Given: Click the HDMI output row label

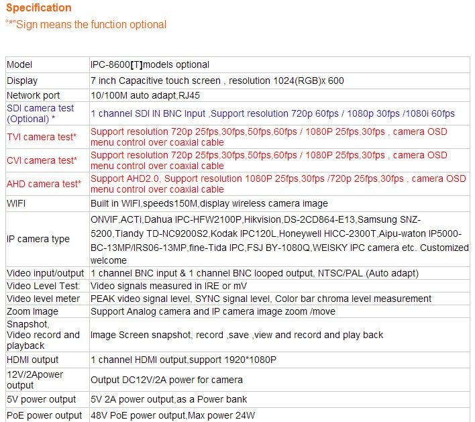Looking at the screenshot, I should (33, 360).
